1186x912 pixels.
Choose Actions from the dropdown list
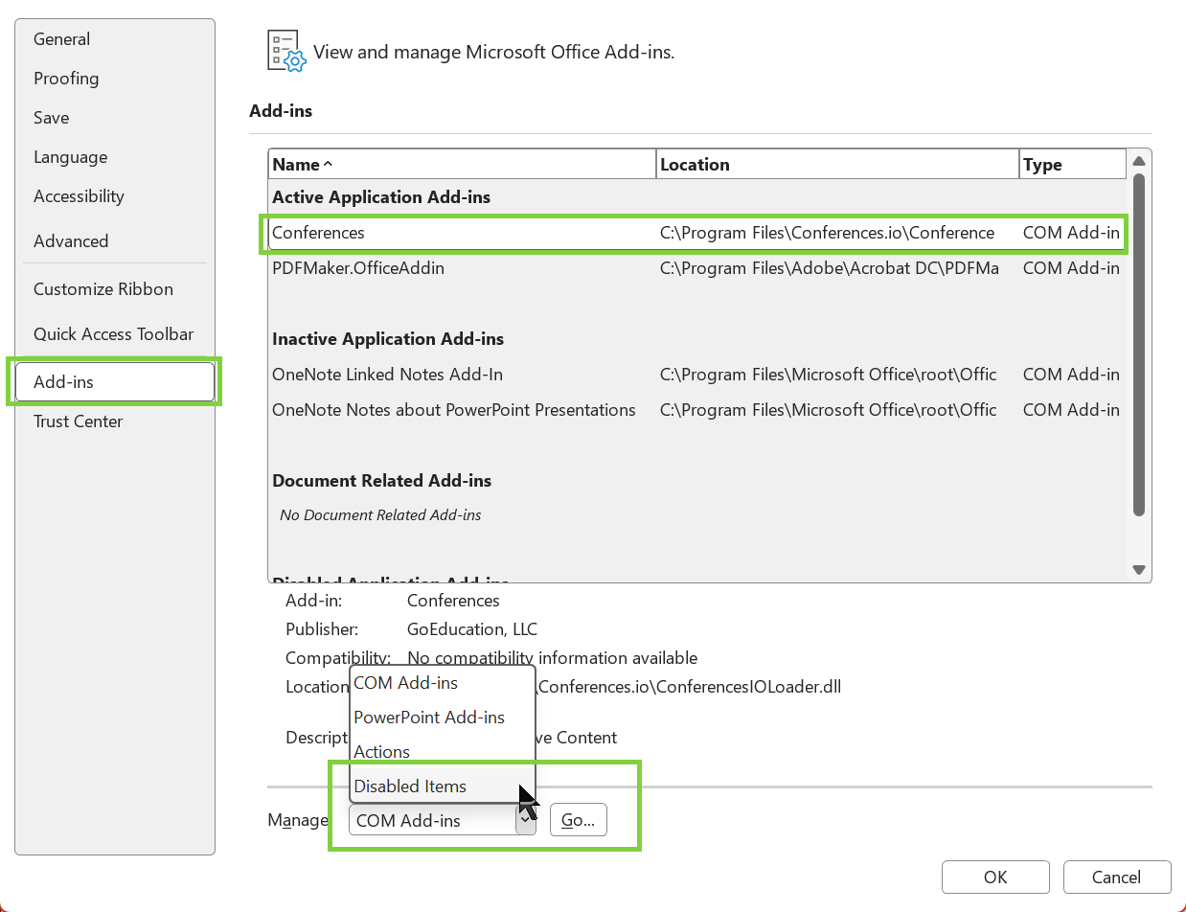tap(442, 752)
